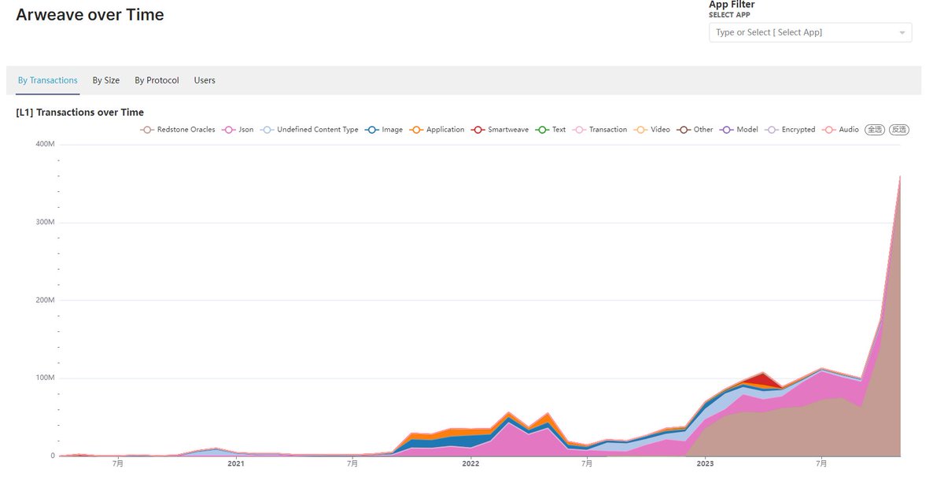
Task: Click the 100M y-axis label
Action: click(x=45, y=378)
